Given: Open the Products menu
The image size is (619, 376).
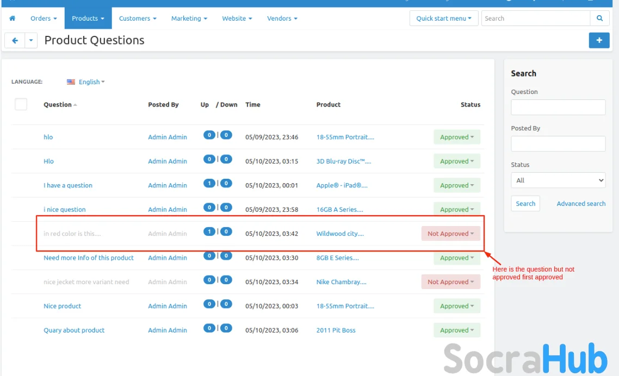Looking at the screenshot, I should tap(88, 18).
